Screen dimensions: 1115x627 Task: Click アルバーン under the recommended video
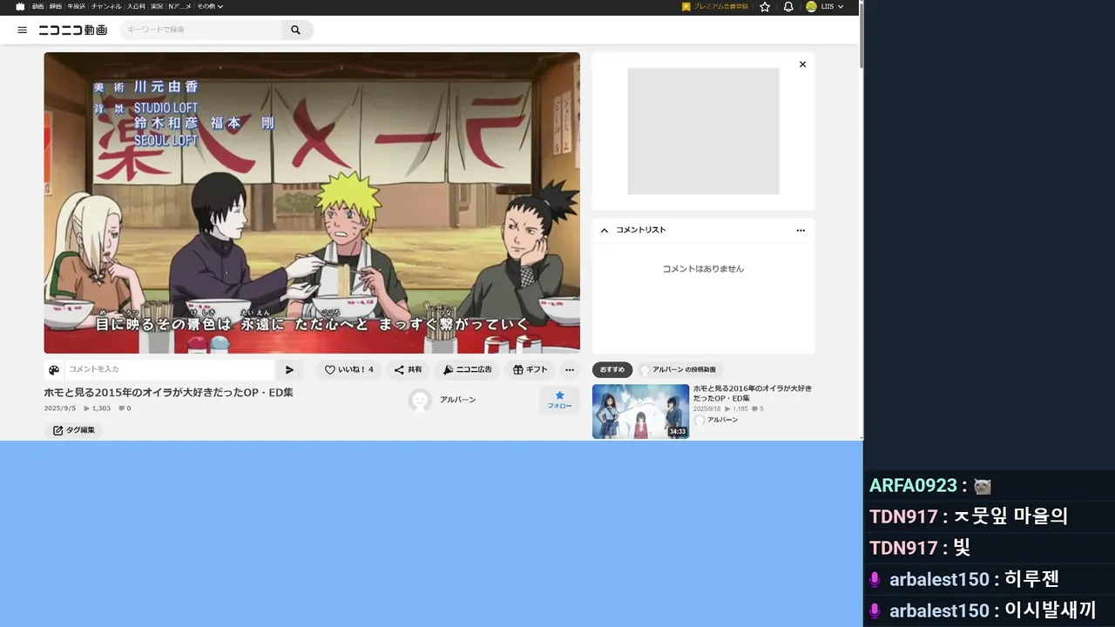coord(722,420)
